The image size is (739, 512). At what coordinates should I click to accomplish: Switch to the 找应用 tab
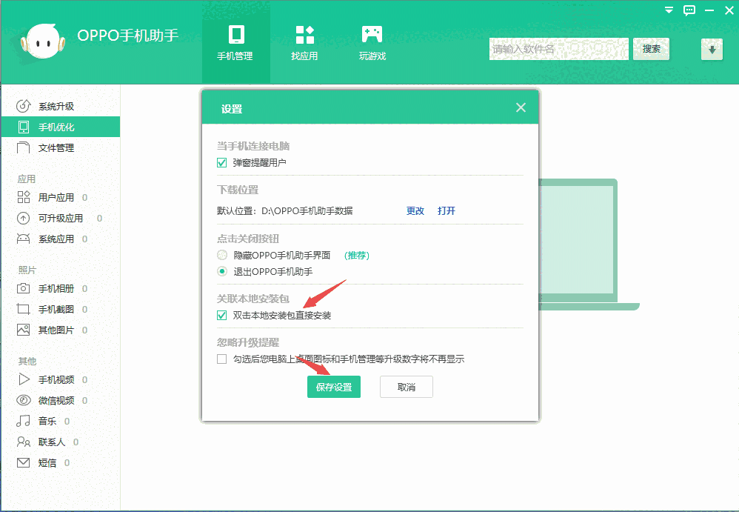(304, 42)
